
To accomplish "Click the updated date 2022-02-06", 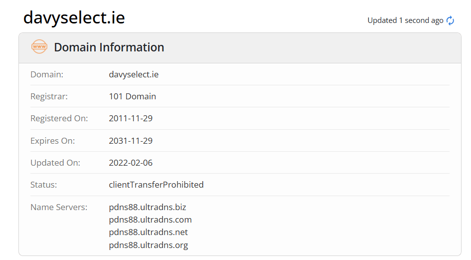I will (x=131, y=163).
